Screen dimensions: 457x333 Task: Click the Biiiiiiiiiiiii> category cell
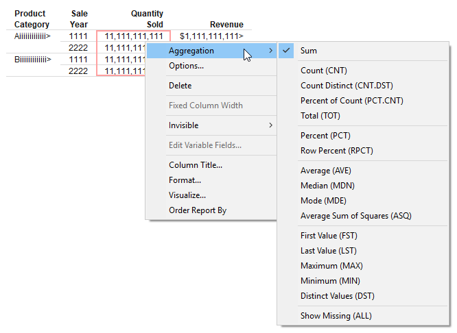point(33,60)
